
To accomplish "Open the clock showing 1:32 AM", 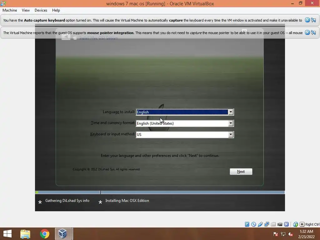I will (306, 234).
